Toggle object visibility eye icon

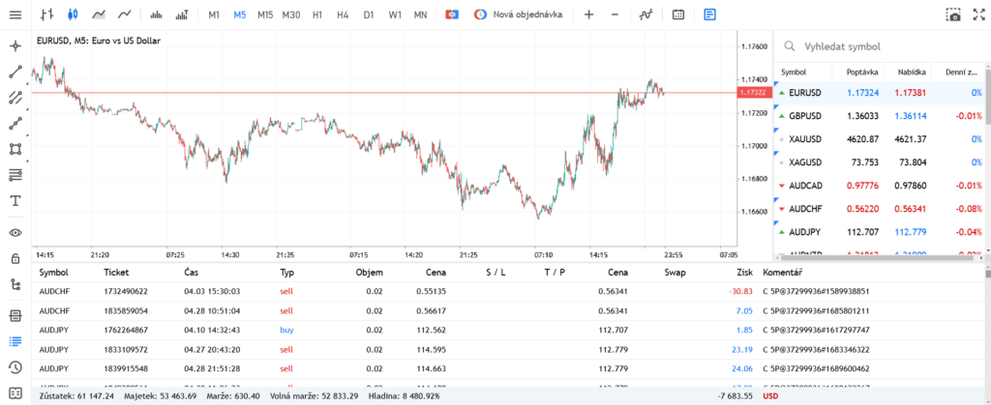(15, 232)
